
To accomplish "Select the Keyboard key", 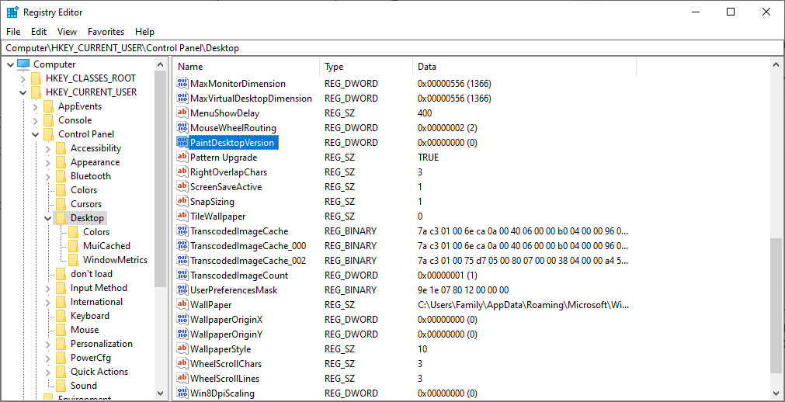I will tap(89, 315).
